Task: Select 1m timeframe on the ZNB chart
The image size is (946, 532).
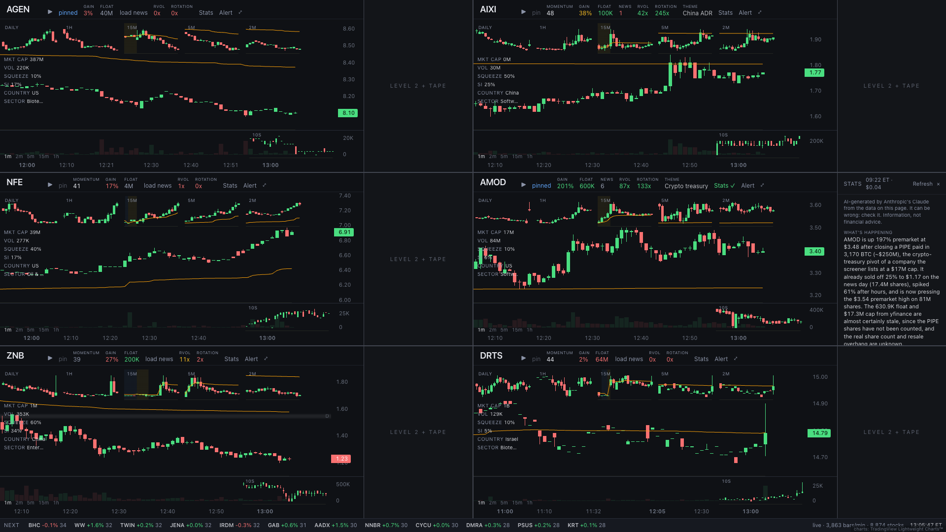Action: (x=8, y=503)
